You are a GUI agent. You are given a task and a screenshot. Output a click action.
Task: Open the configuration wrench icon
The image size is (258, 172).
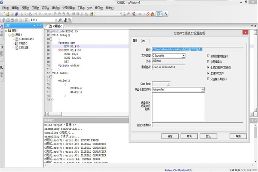166,14
